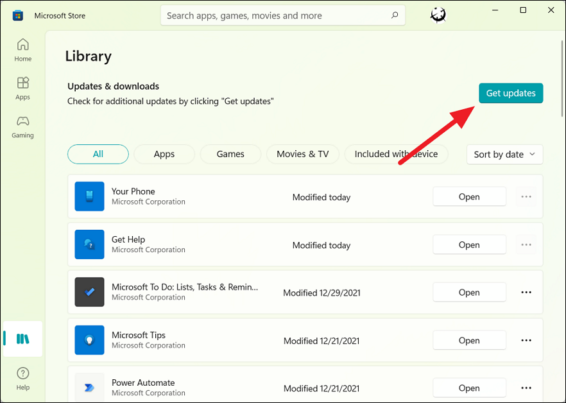The image size is (566, 403).
Task: Open more options for Microsoft Tips
Action: [x=526, y=340]
